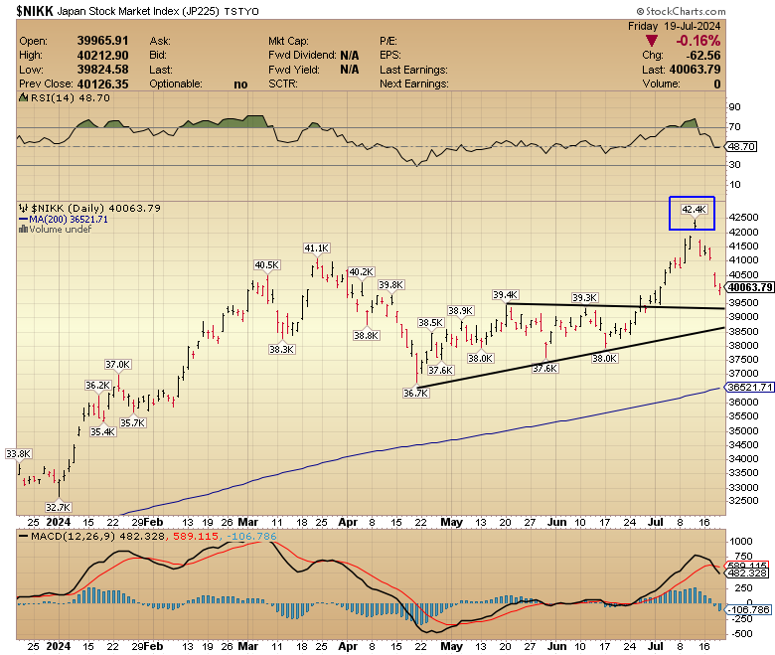Click the 42500 price axis label
The image size is (775, 655).
pos(743,217)
